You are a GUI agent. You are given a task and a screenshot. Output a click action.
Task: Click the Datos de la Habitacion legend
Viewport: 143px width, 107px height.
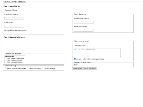[13, 54]
